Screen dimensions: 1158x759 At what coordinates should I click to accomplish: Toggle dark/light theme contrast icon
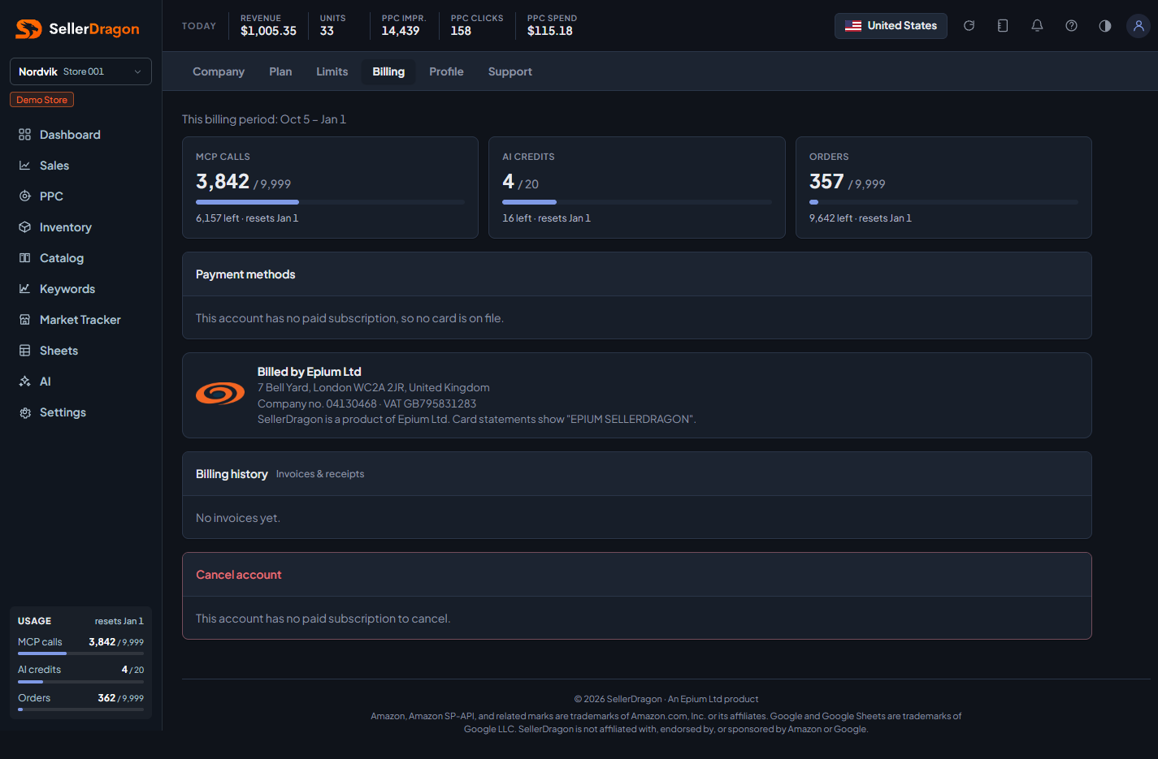pos(1105,26)
